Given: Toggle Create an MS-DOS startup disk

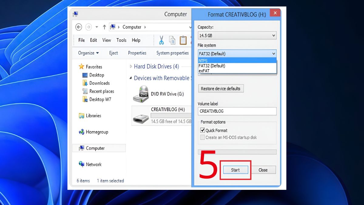Looking at the screenshot, I should click(x=203, y=137).
